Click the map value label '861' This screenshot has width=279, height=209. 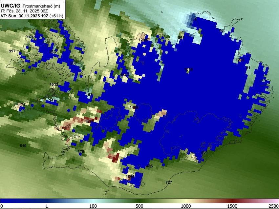point(181,37)
